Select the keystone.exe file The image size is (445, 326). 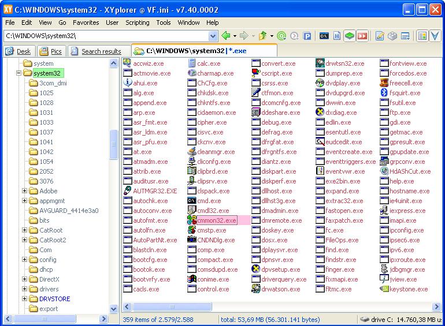tap(409, 289)
